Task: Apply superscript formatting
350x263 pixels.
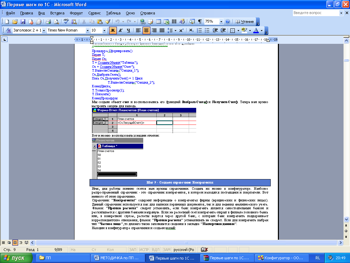Action: [x=181, y=30]
